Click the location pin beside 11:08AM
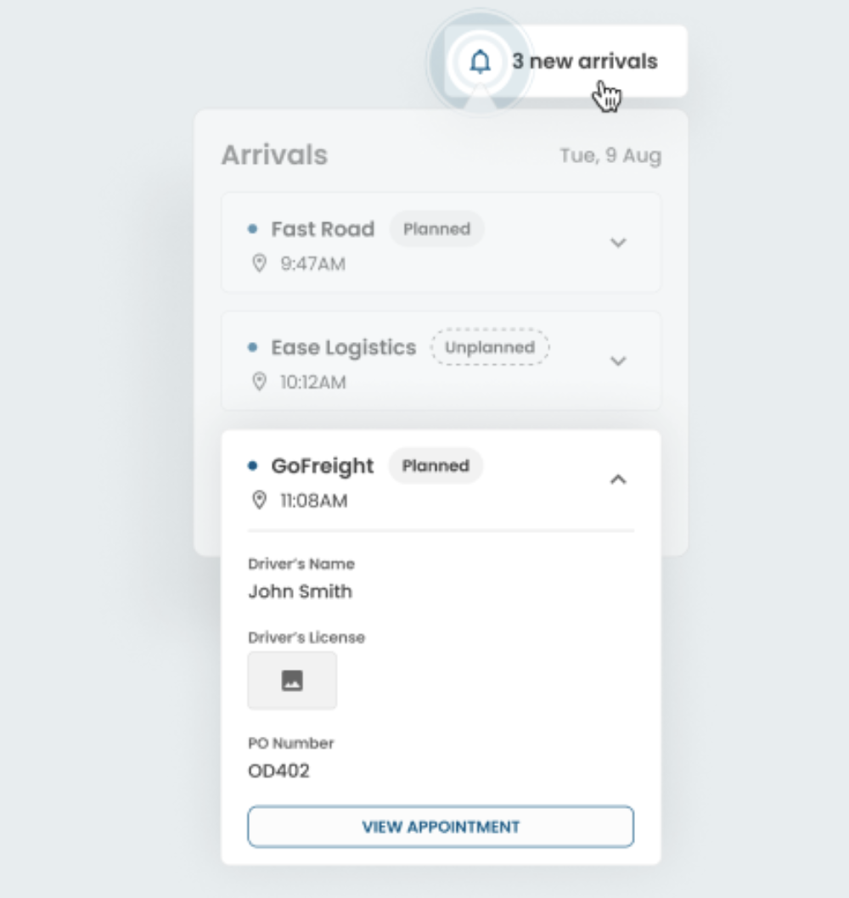Screen dimensions: 849x898 pyautogui.click(x=260, y=501)
